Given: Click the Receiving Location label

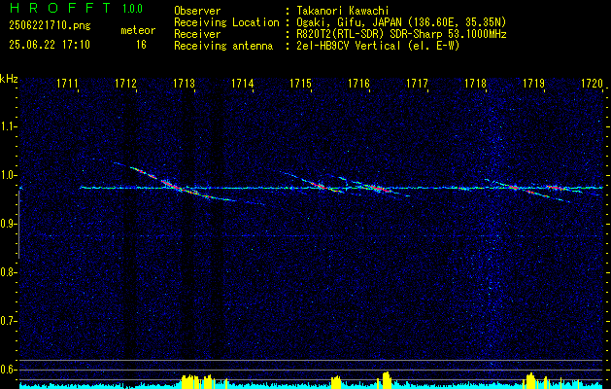Looking at the screenshot, I should [226, 22].
